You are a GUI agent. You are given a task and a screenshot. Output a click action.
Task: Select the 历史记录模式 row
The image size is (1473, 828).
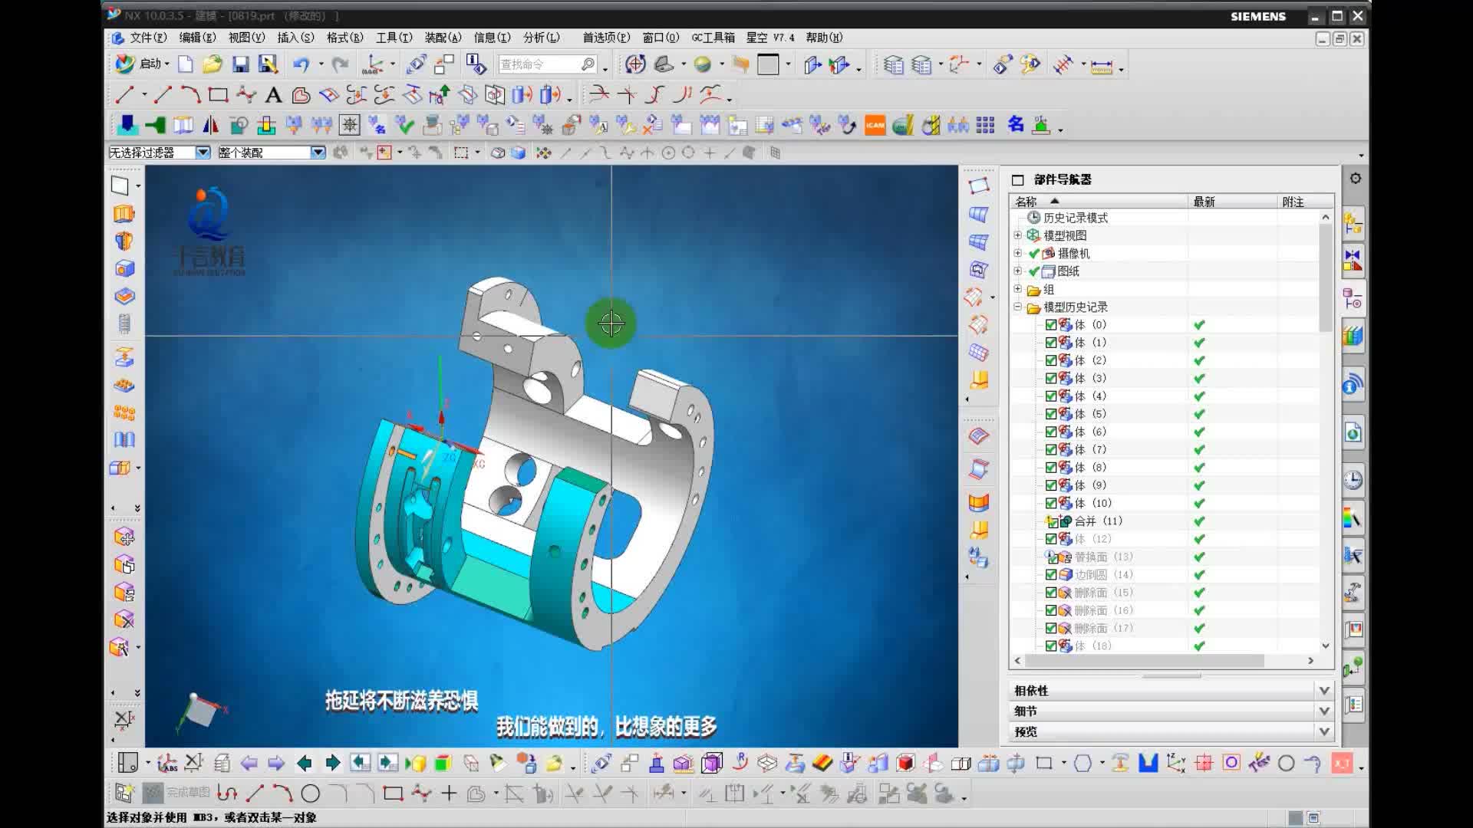point(1075,218)
